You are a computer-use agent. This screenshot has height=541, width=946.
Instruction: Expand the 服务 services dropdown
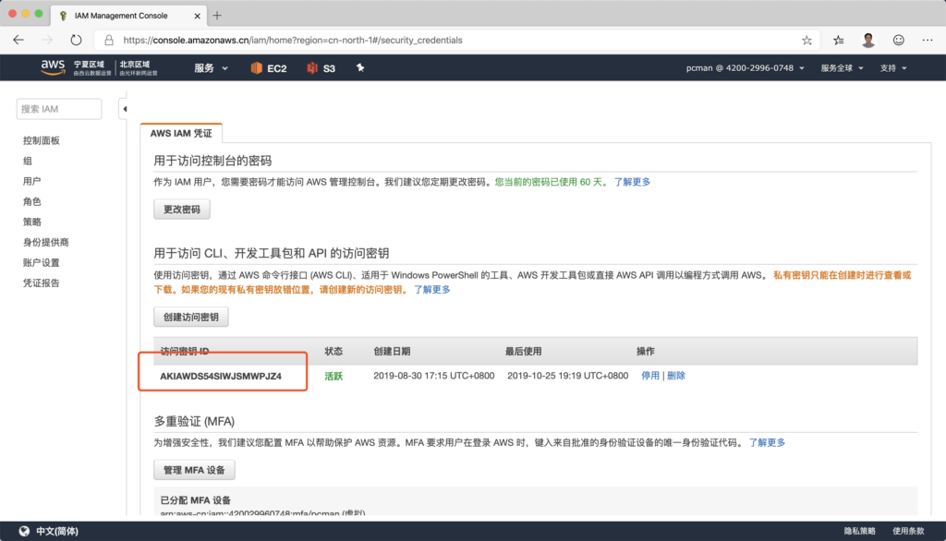click(209, 68)
